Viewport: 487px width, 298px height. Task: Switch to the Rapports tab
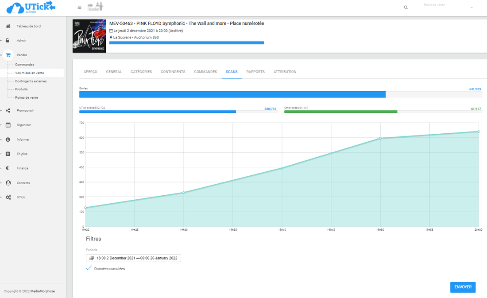[255, 72]
